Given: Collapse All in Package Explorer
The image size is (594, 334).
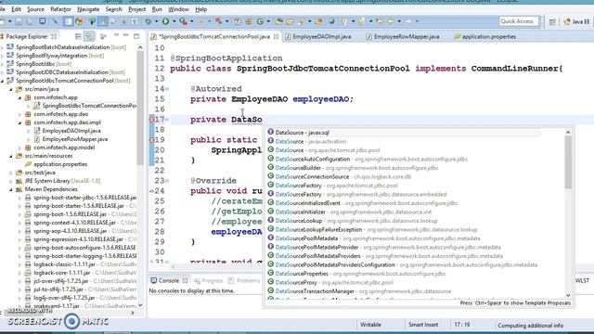Looking at the screenshot, I should coord(78,36).
